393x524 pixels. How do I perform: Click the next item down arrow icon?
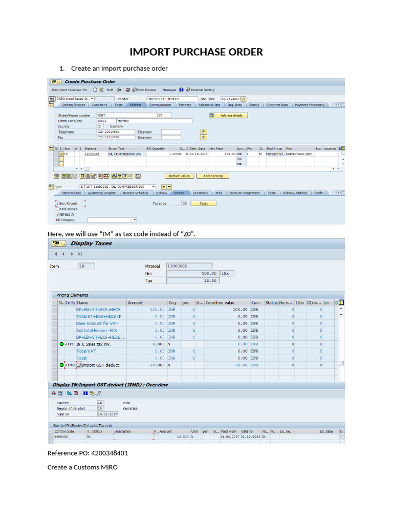[169, 187]
